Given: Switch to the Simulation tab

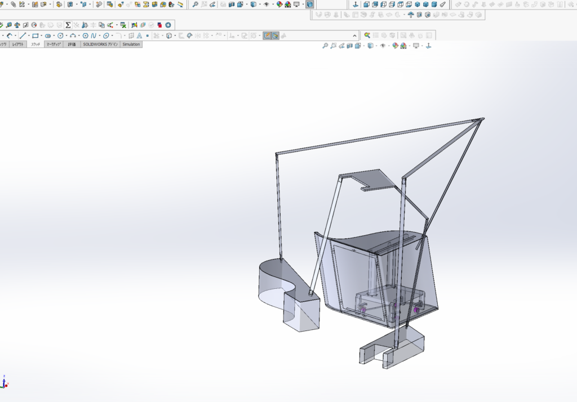Looking at the screenshot, I should [131, 44].
